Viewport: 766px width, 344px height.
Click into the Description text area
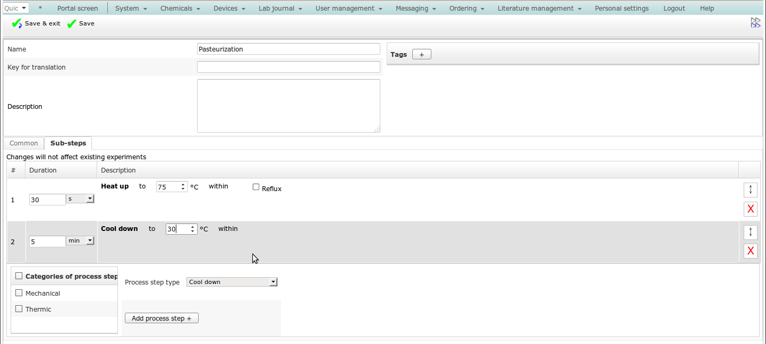click(288, 106)
